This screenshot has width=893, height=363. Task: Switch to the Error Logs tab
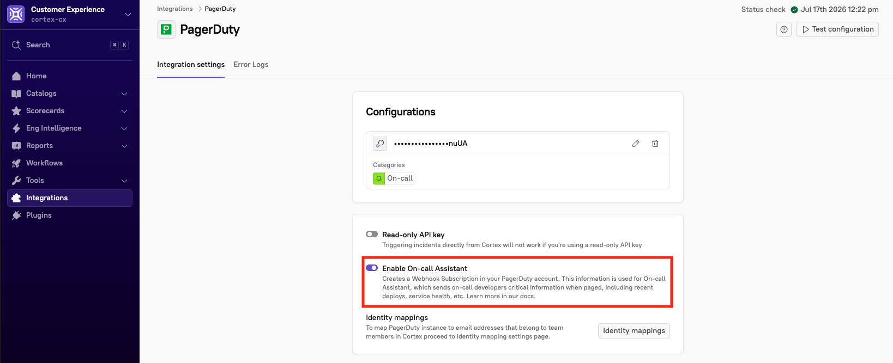[251, 64]
